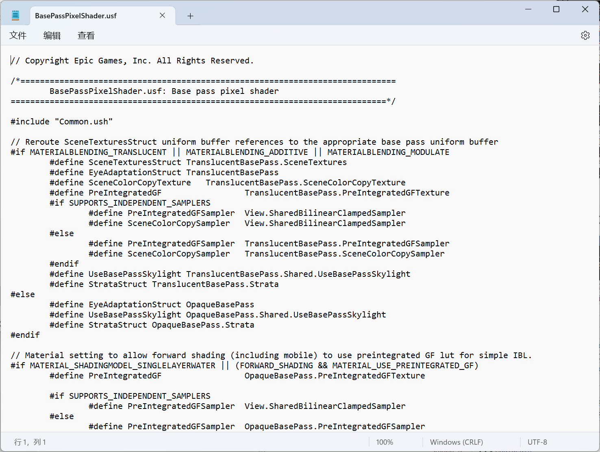Open the 编辑 (Edit) menu
This screenshot has height=452, width=600.
pos(52,35)
